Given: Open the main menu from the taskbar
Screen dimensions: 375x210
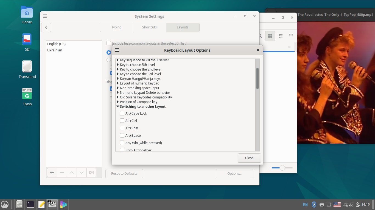Looking at the screenshot, I should [5, 204].
